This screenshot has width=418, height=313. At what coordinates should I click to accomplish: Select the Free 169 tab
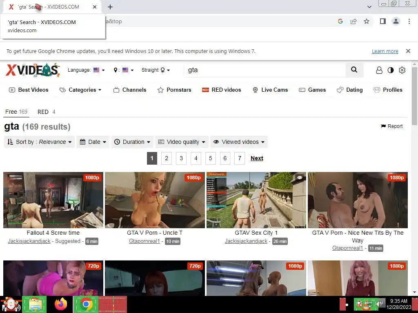point(16,112)
